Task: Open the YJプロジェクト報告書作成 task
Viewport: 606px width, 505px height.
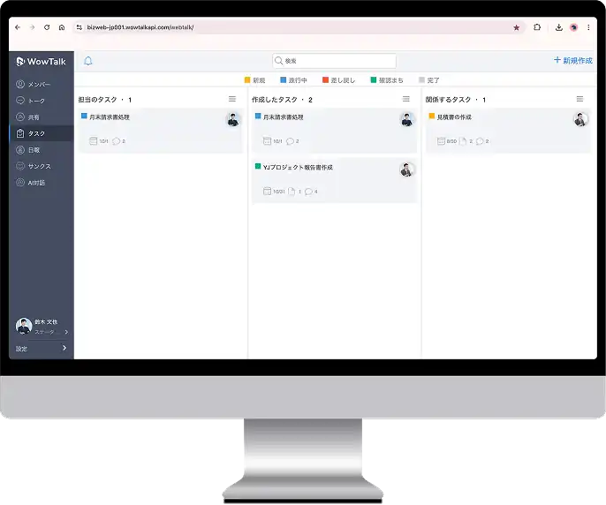Action: coord(334,180)
